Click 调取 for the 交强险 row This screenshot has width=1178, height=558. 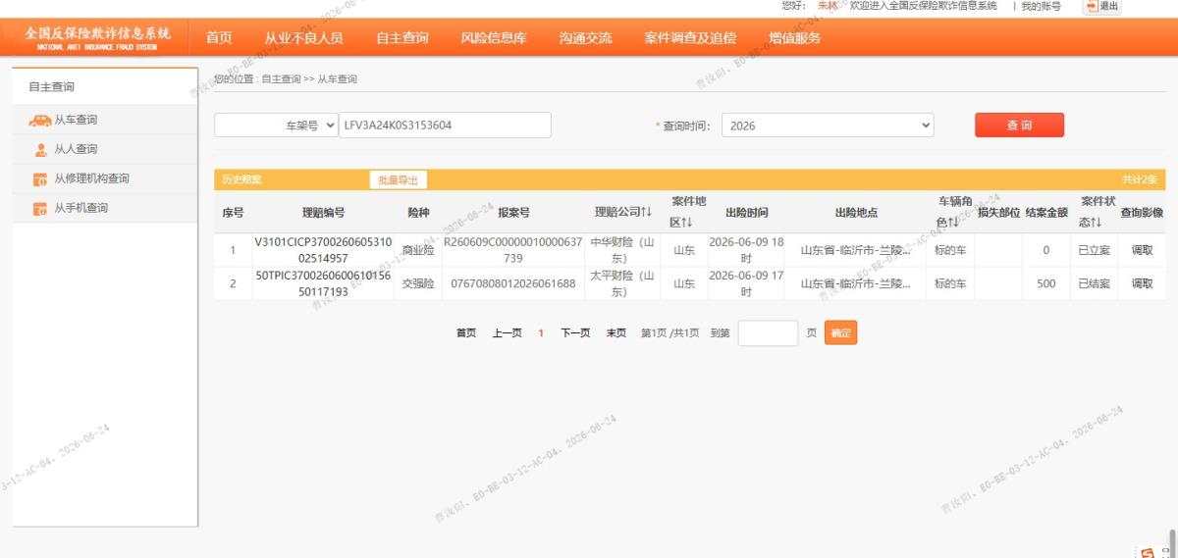coord(1142,283)
